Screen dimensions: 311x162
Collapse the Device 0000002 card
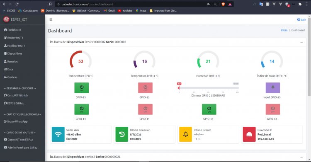[x=301, y=42]
